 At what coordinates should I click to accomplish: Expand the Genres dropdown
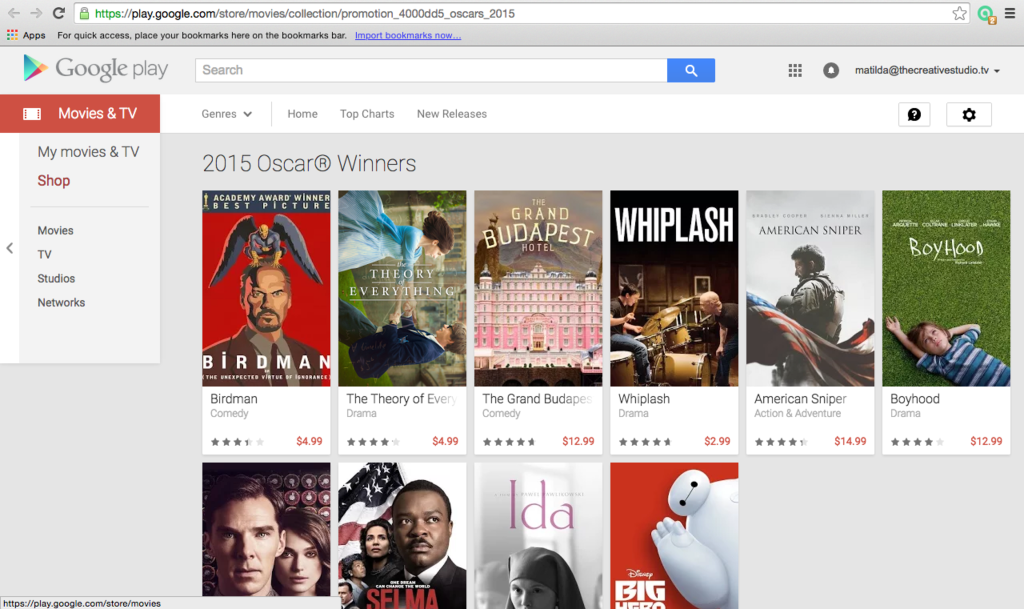(226, 114)
